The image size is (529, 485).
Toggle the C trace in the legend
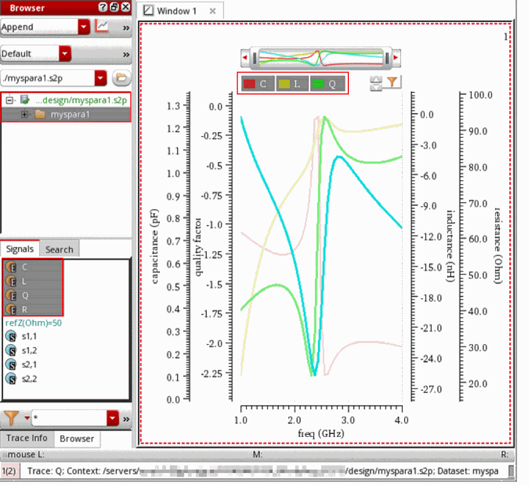[x=256, y=84]
